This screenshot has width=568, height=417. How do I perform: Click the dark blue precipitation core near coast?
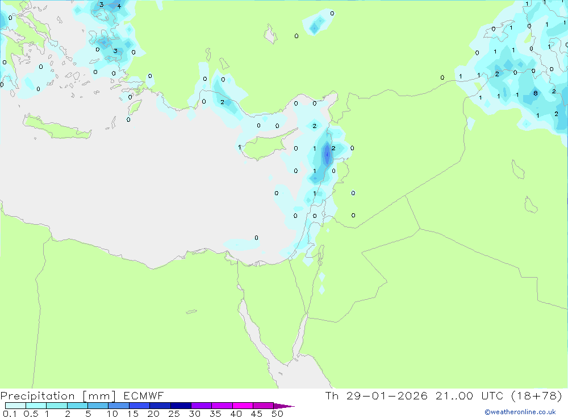[327, 154]
